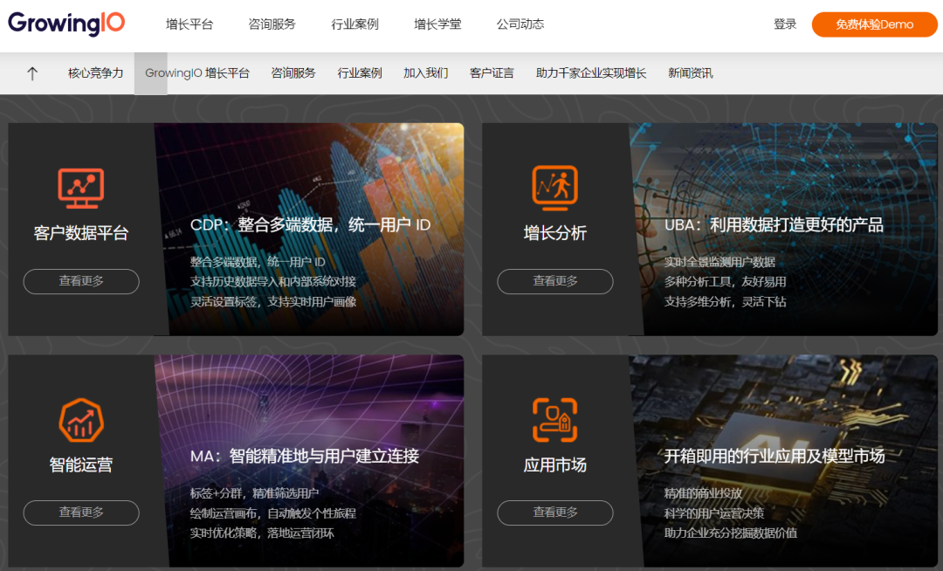Click 查看更多 under 应用市场

coord(555,513)
